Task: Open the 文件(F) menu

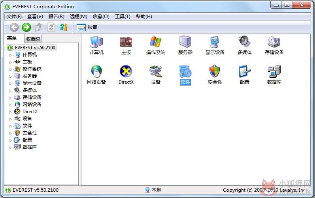Action: (14, 17)
